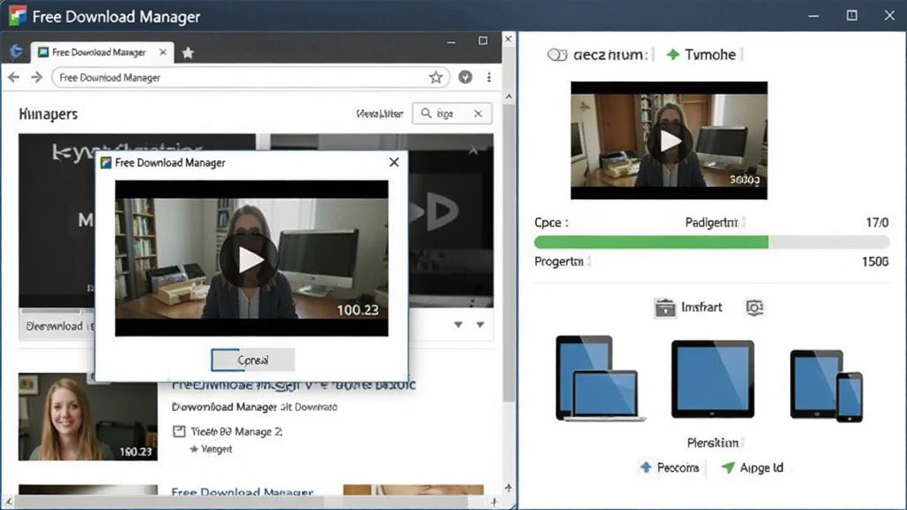Click the Cancel button in the dialog
This screenshot has height=510, width=907.
click(x=252, y=359)
